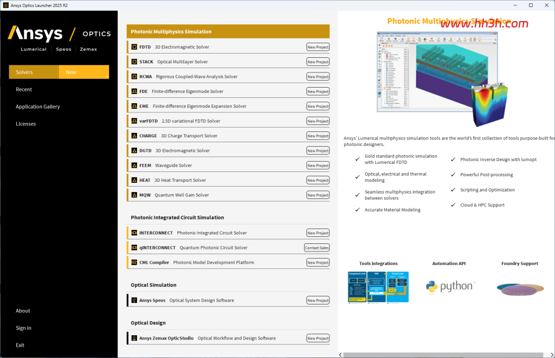This screenshot has width=555, height=358.
Task: Open the Foundry Support wafer image
Action: pos(520,289)
